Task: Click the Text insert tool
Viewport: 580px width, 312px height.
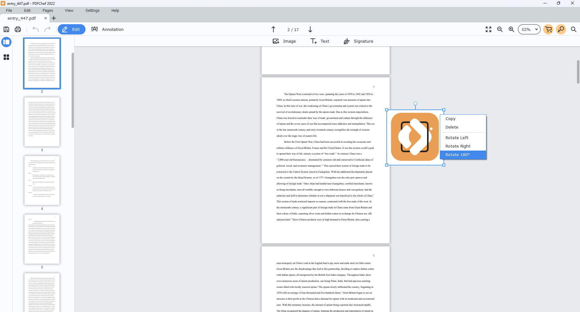Action: [x=320, y=41]
